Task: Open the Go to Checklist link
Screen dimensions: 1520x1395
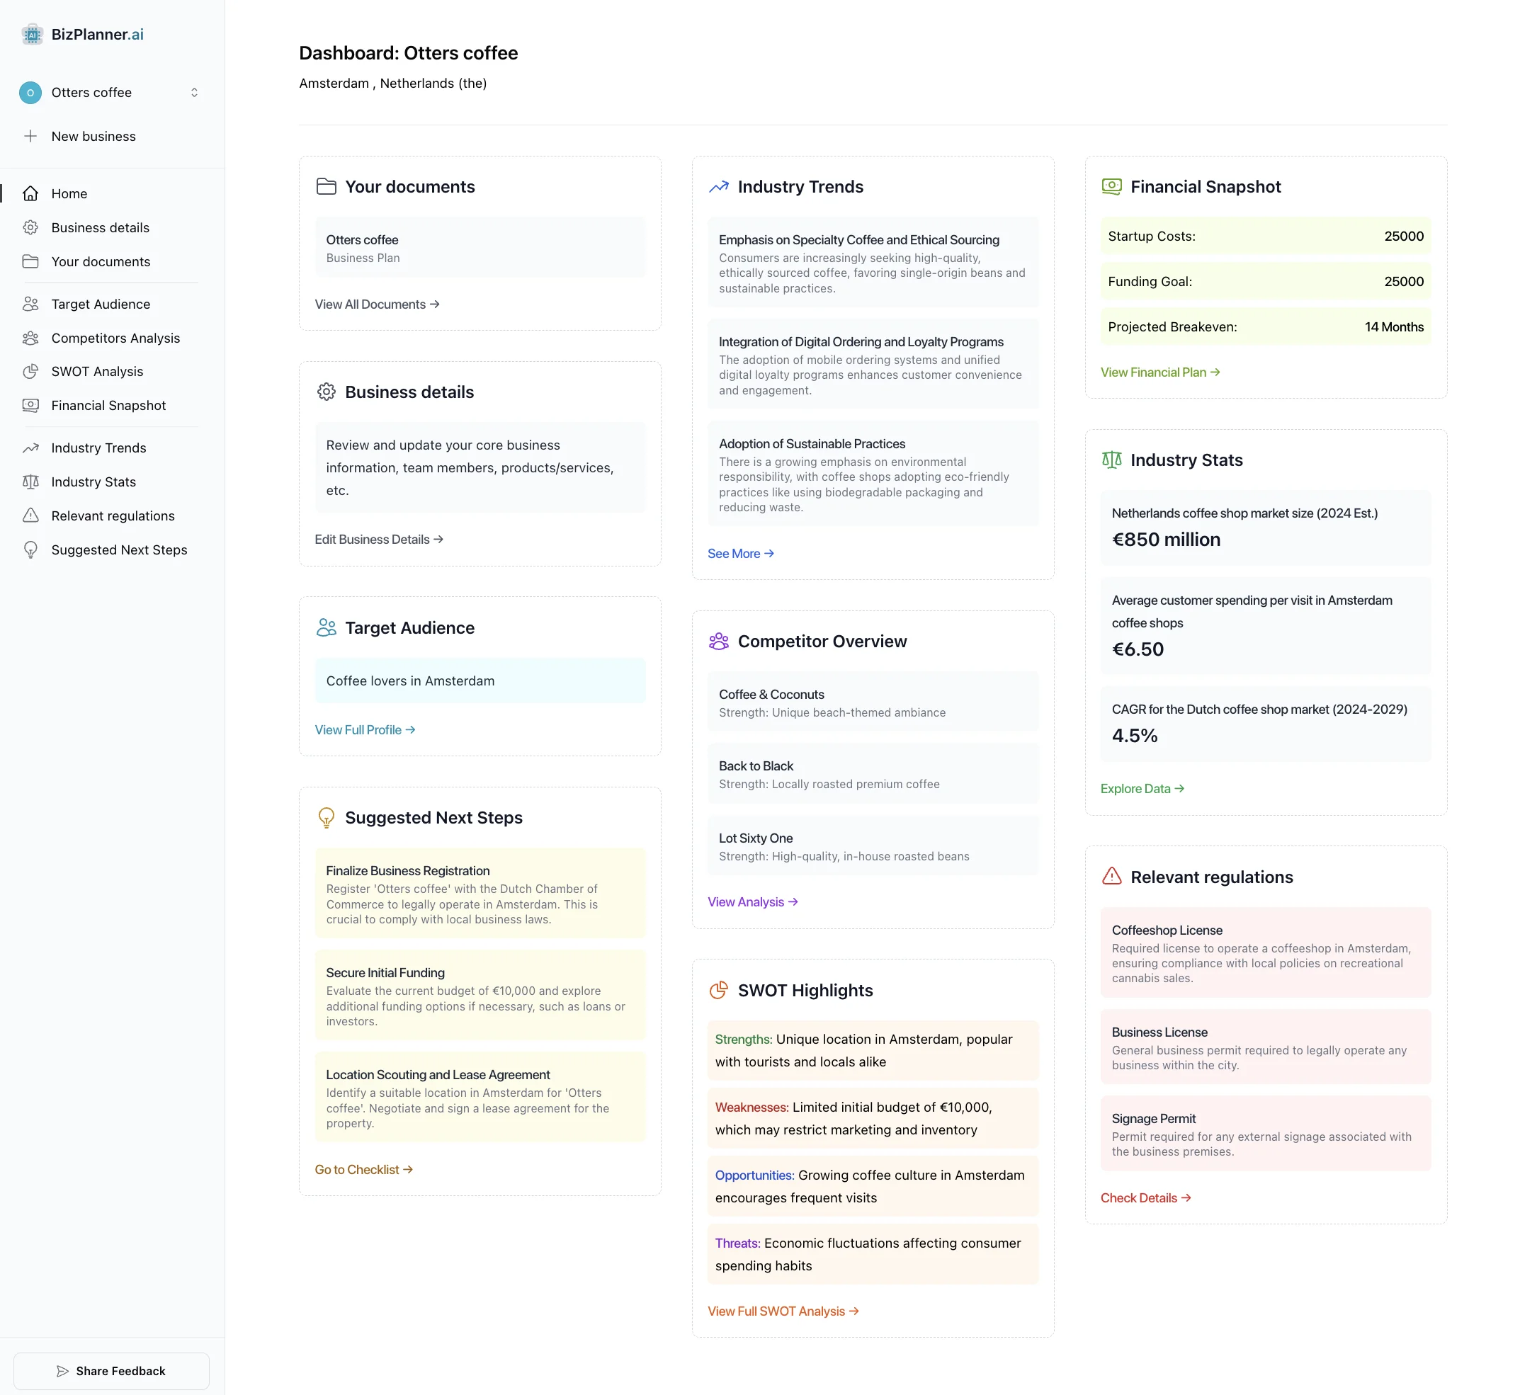Action: pyautogui.click(x=363, y=1169)
